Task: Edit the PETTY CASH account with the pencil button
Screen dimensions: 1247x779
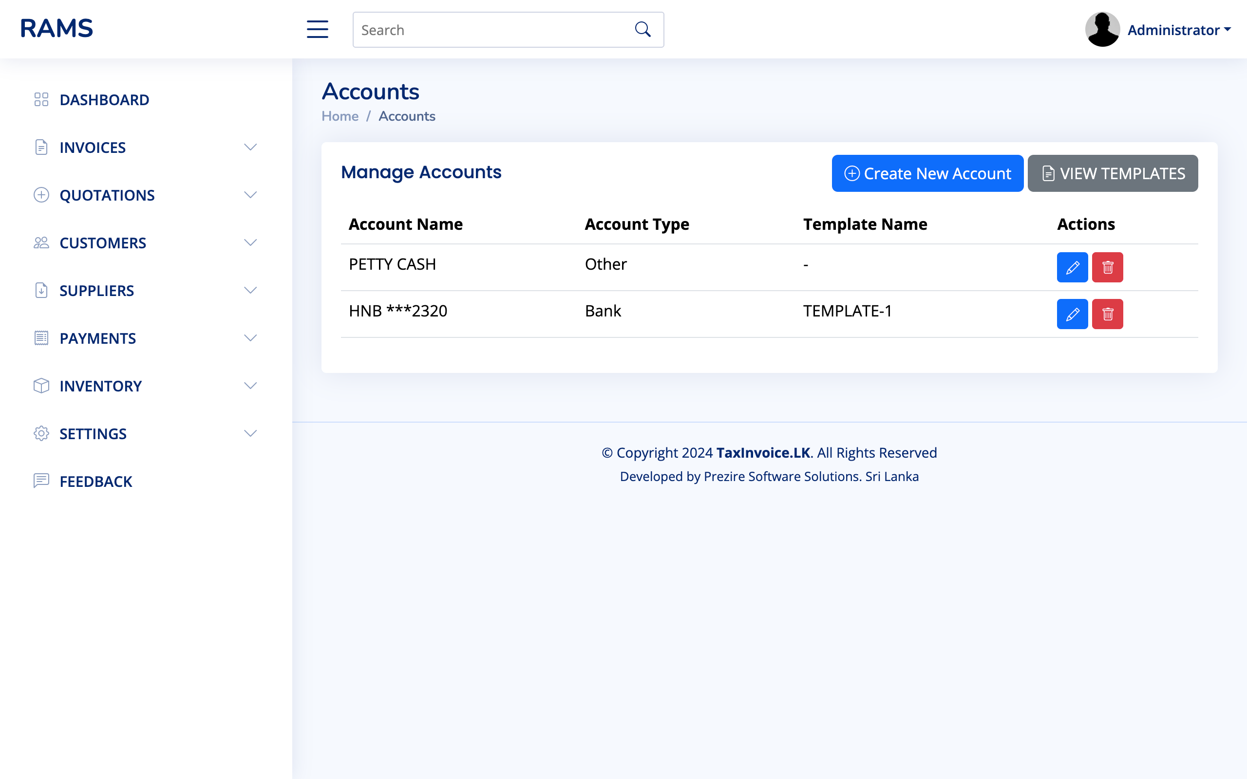Action: coord(1072,267)
